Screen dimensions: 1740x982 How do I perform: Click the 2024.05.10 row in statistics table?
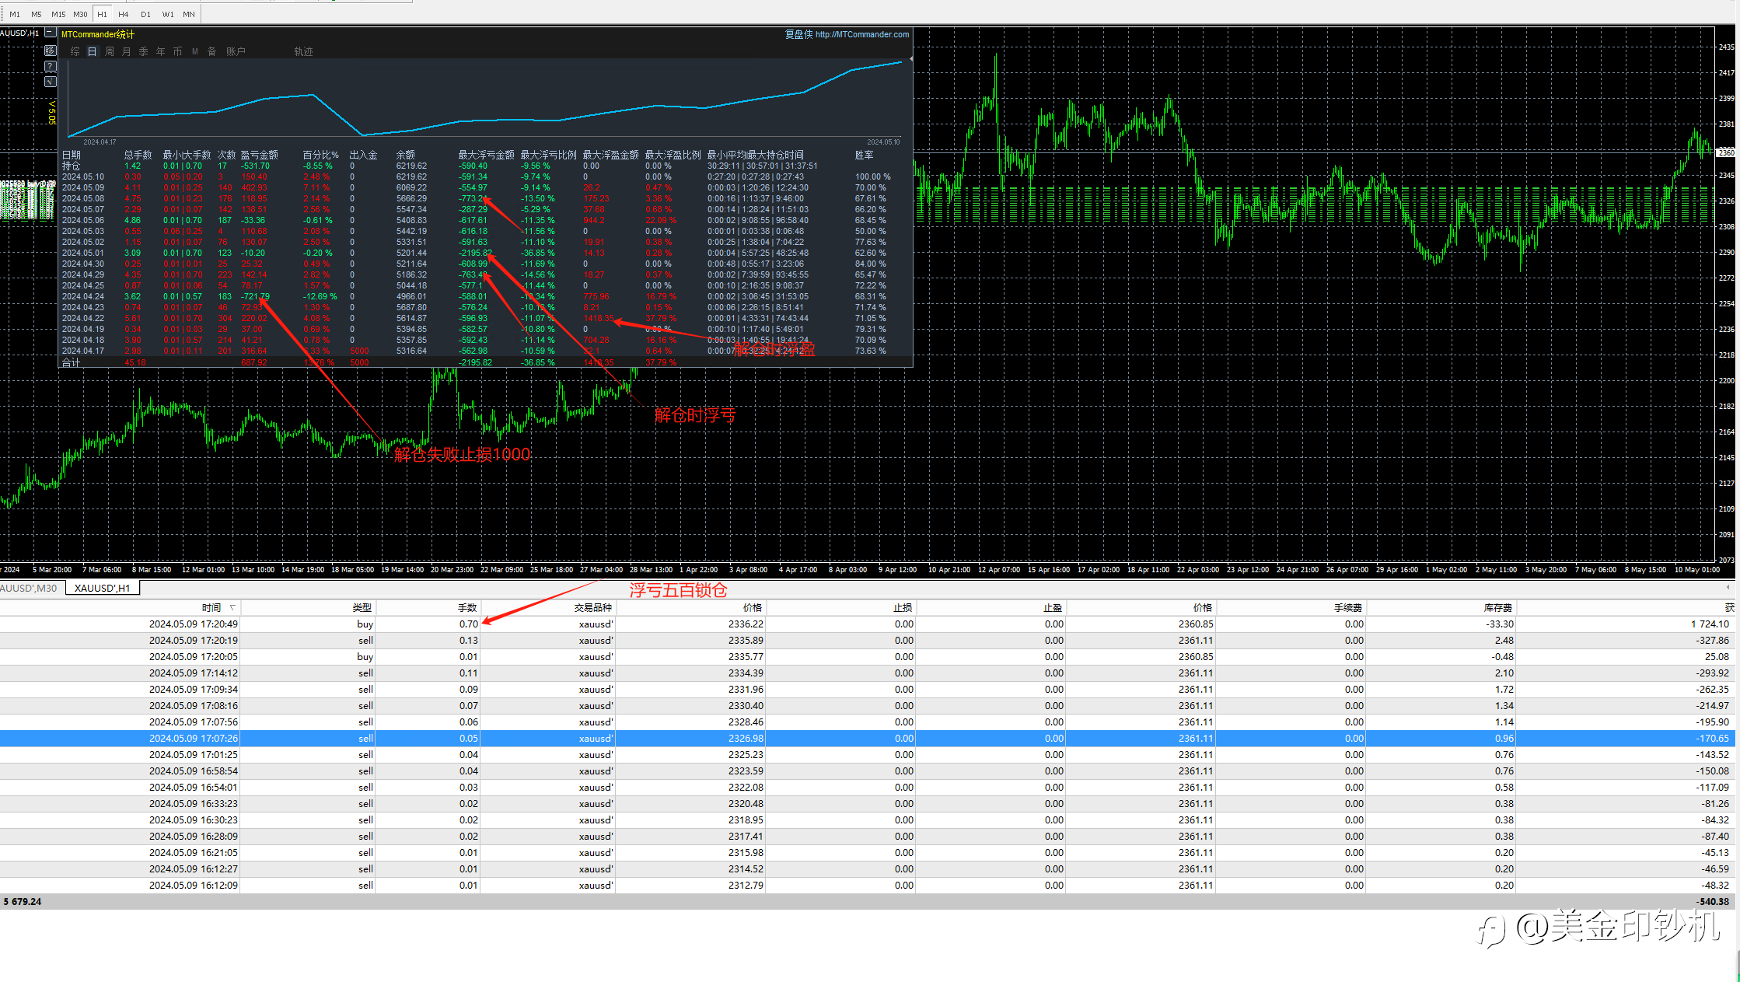click(x=485, y=176)
